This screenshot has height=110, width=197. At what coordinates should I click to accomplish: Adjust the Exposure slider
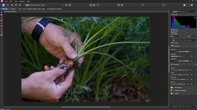180,52
